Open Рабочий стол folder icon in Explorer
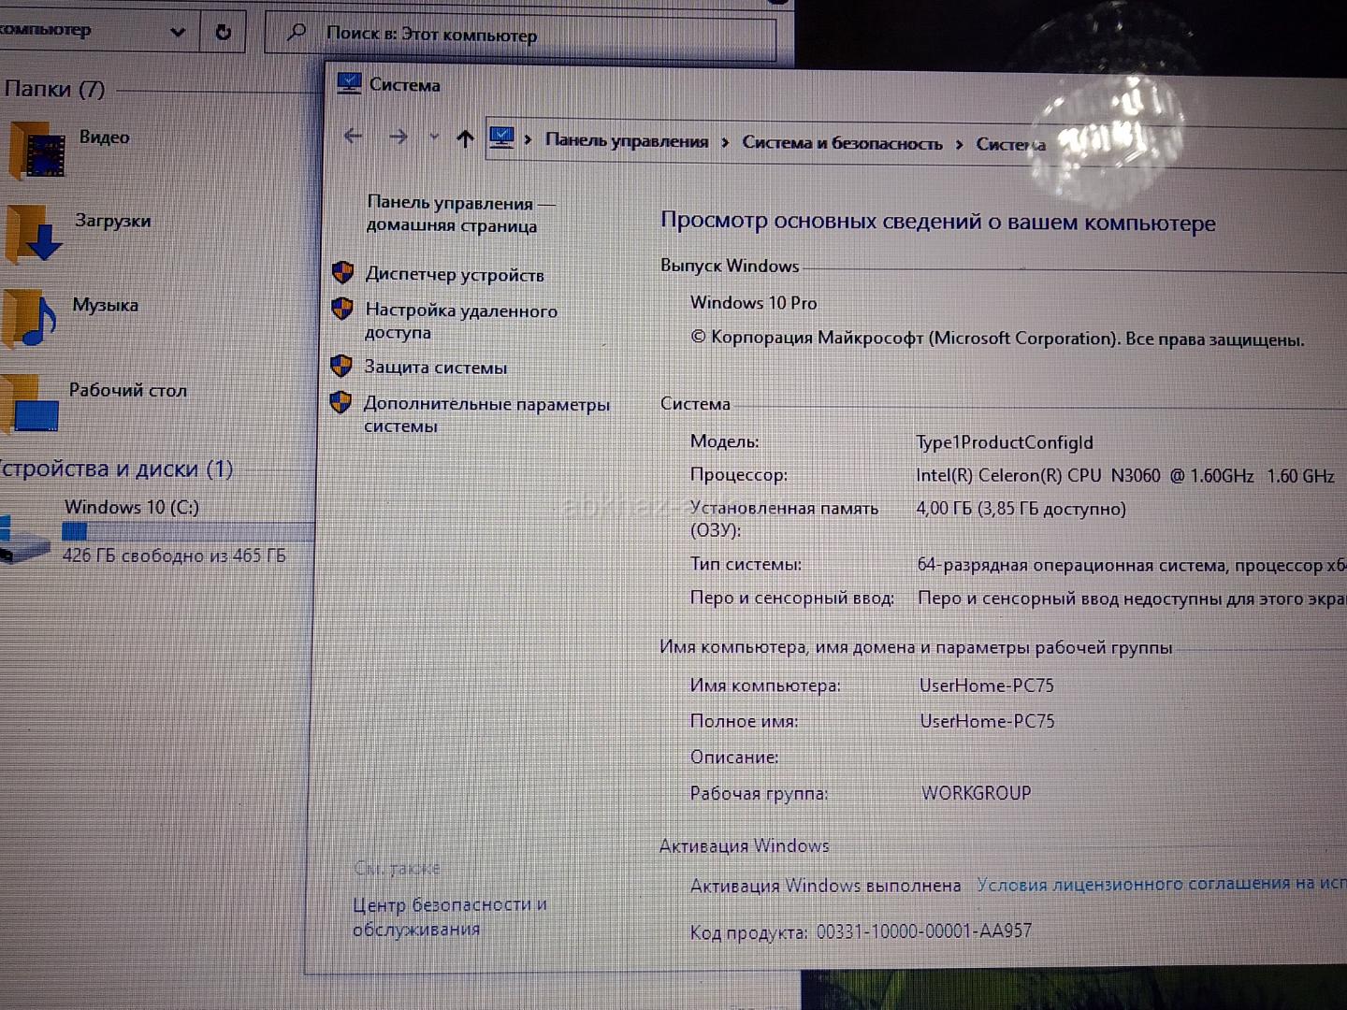The height and width of the screenshot is (1010, 1347). (x=30, y=403)
